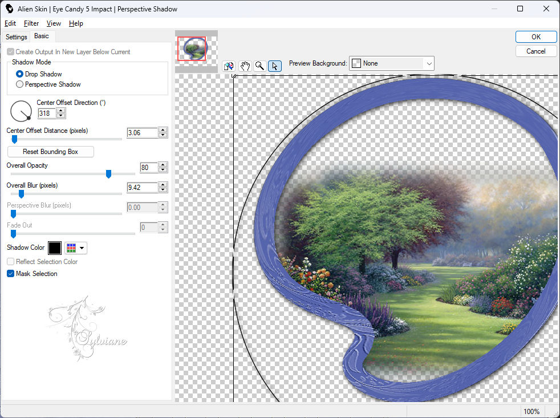Decrease Center Offset Direction with down arrow
This screenshot has width=560, height=418.
pyautogui.click(x=61, y=116)
